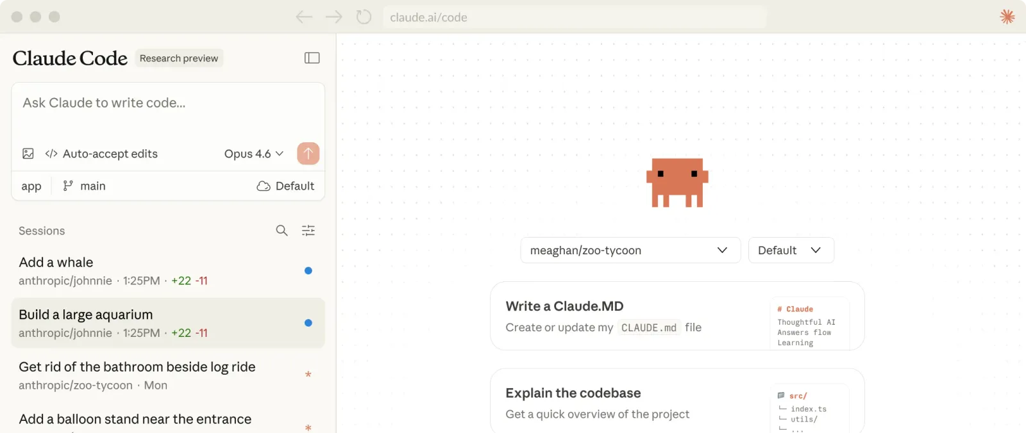
Task: Click blue unread dot on Add a whale
Action: (308, 271)
